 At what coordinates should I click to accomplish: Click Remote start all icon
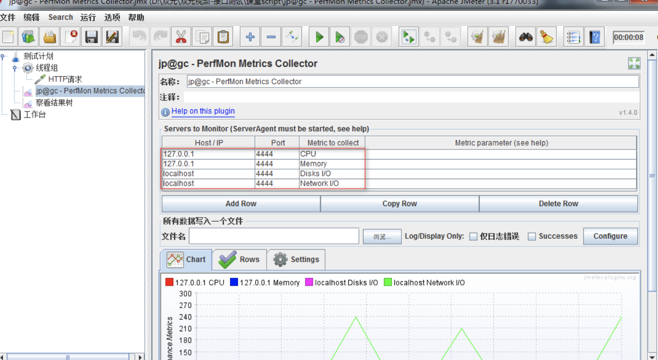409,37
